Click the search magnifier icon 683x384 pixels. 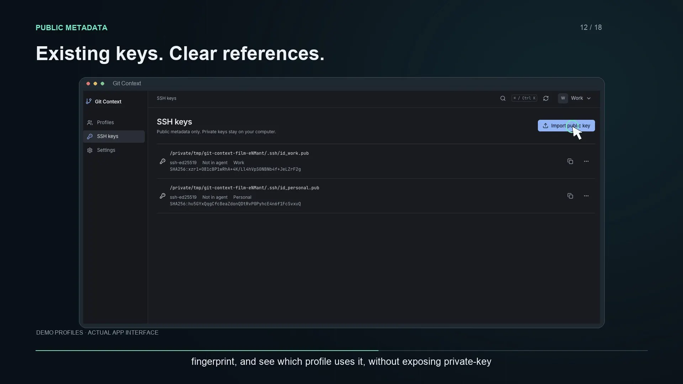(503, 98)
